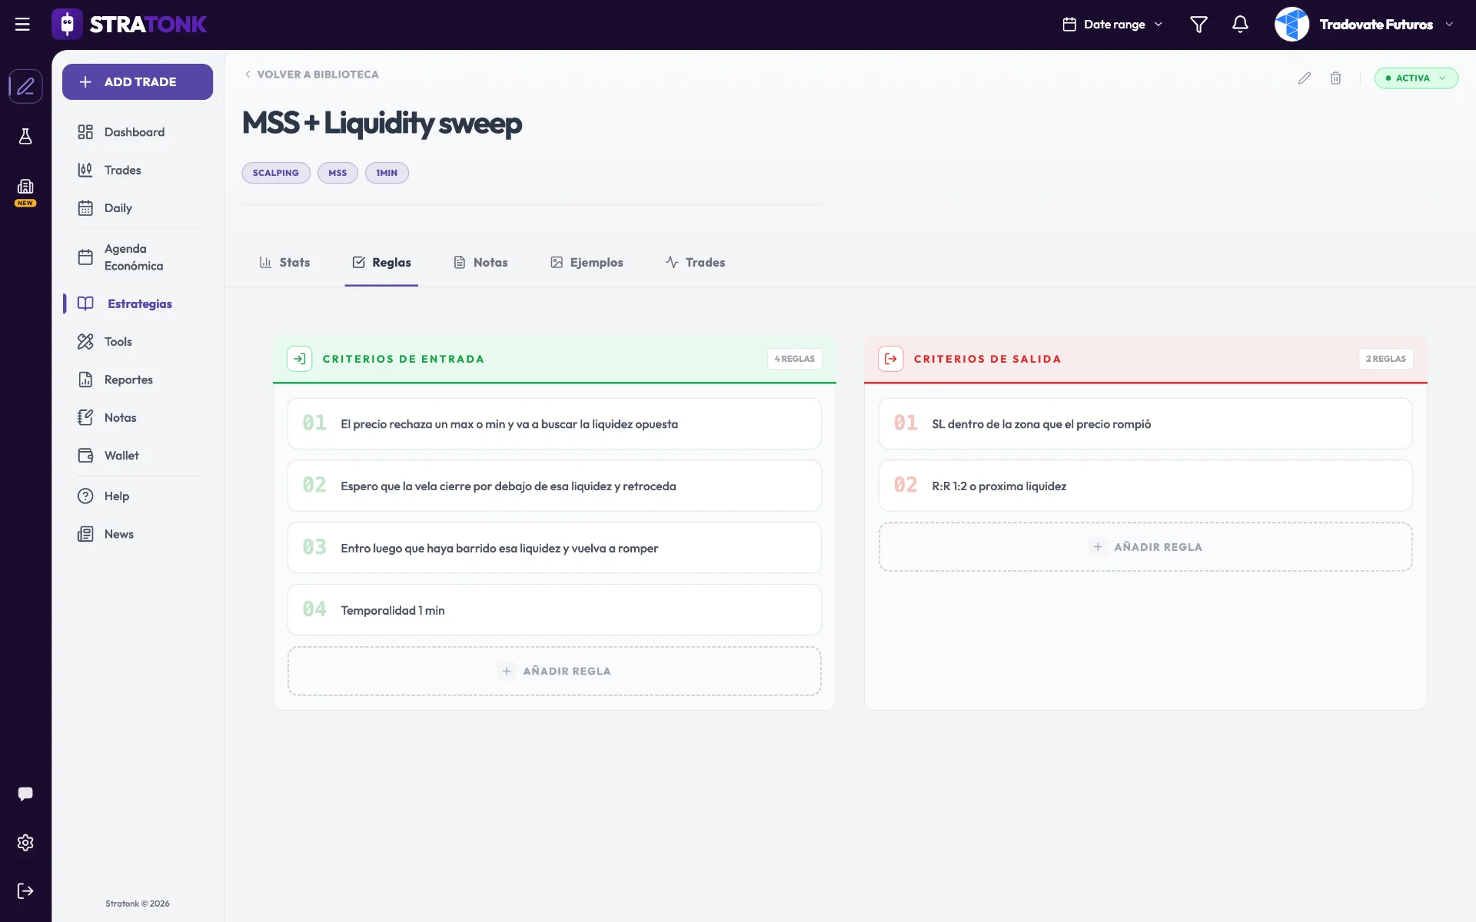Open Daily in sidebar

point(105,208)
